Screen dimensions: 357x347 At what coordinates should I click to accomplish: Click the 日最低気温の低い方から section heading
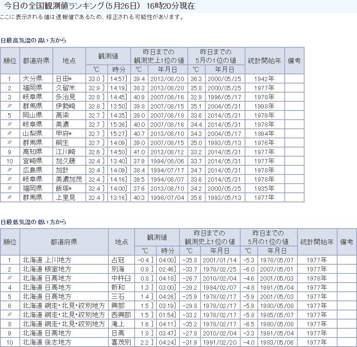coord(33,222)
